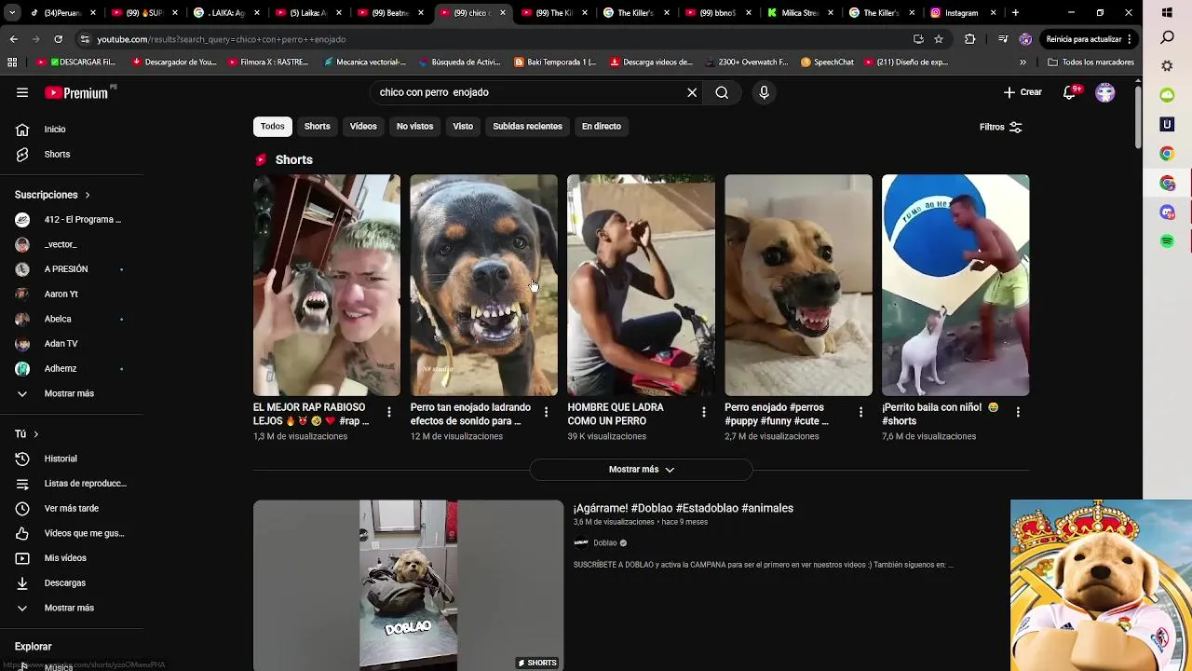
Task: Open the Doblao channel link
Action: point(605,543)
